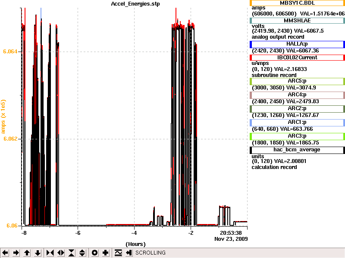Click the plus icon in the toolbar
Image resolution: width=345 pixels, height=258 pixels.
pos(105,253)
